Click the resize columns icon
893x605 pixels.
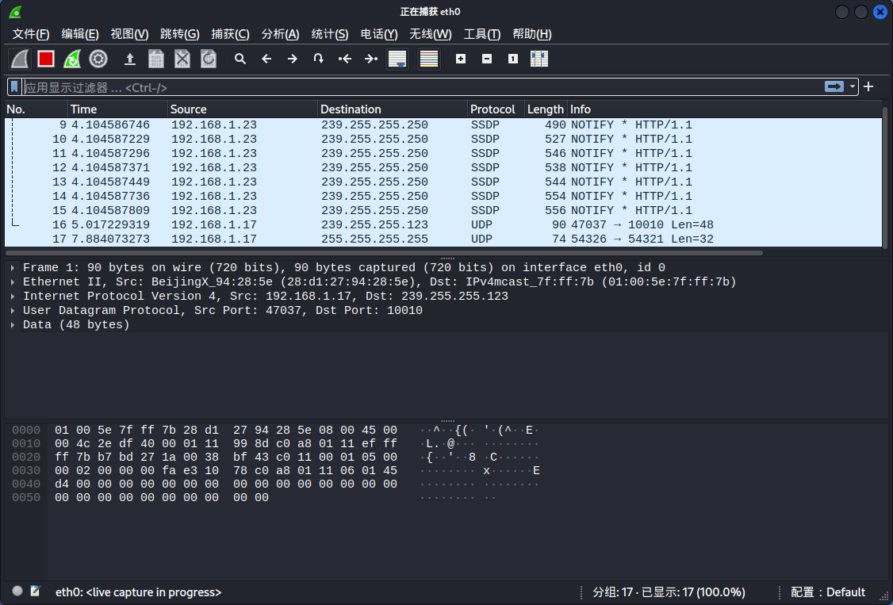[539, 59]
